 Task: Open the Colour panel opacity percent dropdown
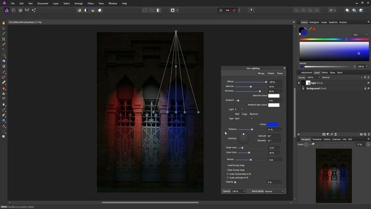367,67
